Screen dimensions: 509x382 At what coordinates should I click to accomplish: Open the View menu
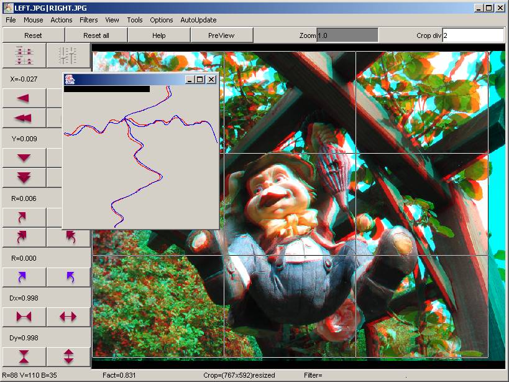tap(112, 20)
